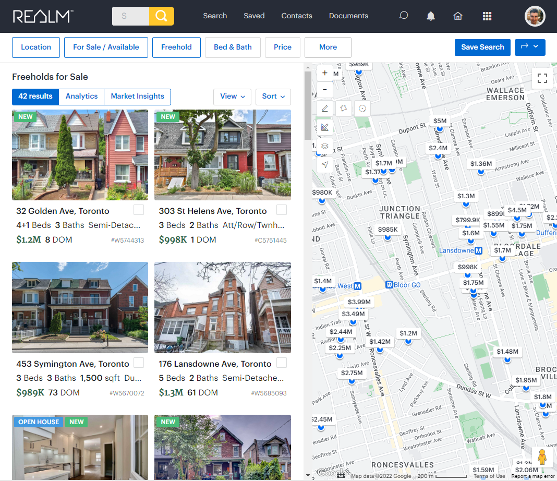Click Report a map error link
The width and height of the screenshot is (557, 481).
click(x=533, y=476)
